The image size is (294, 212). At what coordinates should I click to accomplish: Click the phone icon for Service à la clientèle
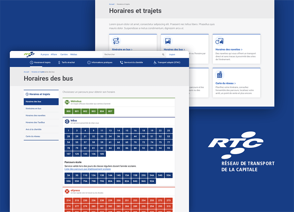coord(122,63)
